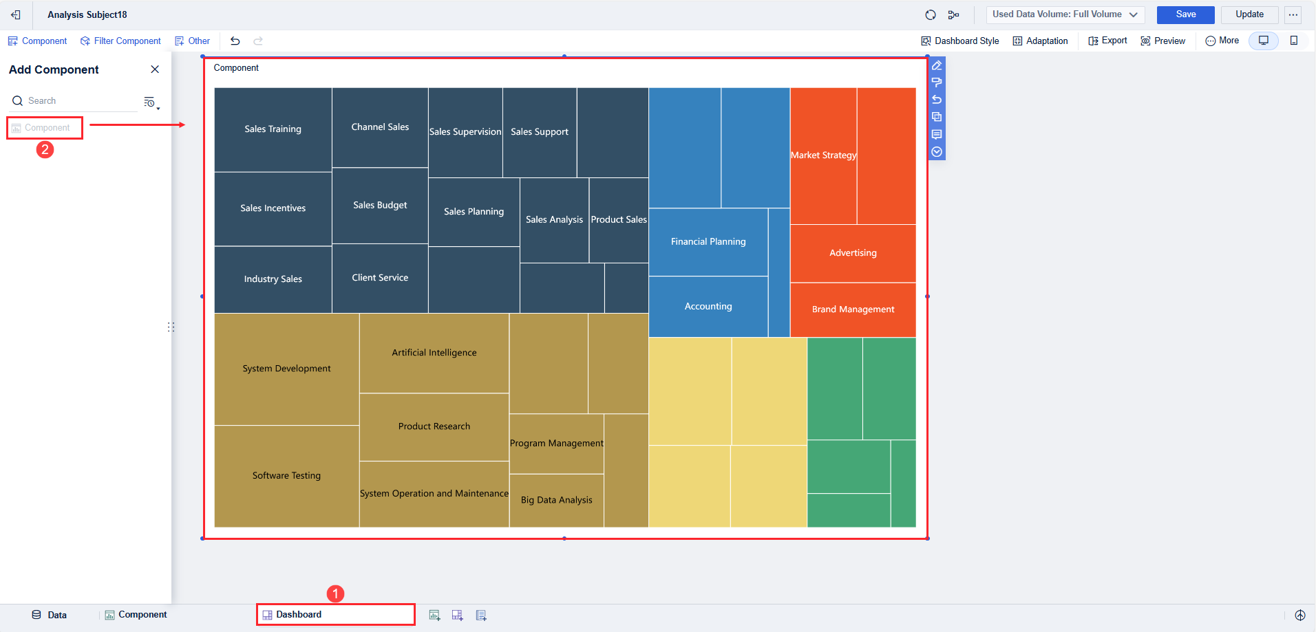Open the sort order dropdown beside Search
This screenshot has height=632, width=1316.
tap(151, 102)
